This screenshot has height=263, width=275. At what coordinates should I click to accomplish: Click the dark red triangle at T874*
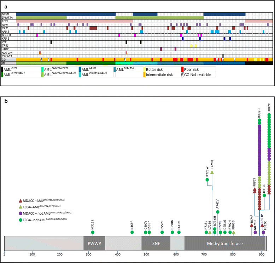point(252,225)
